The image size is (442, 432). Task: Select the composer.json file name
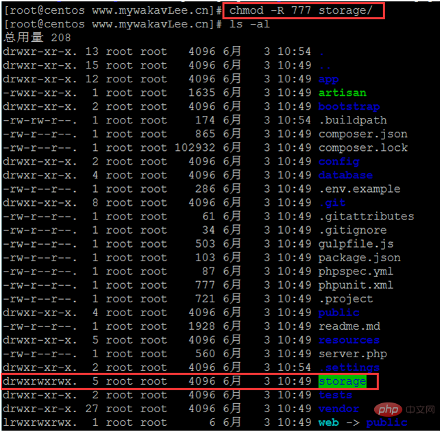363,134
